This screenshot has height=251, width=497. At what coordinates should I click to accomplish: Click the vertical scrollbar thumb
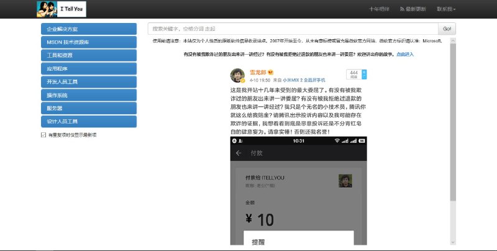click(453, 122)
